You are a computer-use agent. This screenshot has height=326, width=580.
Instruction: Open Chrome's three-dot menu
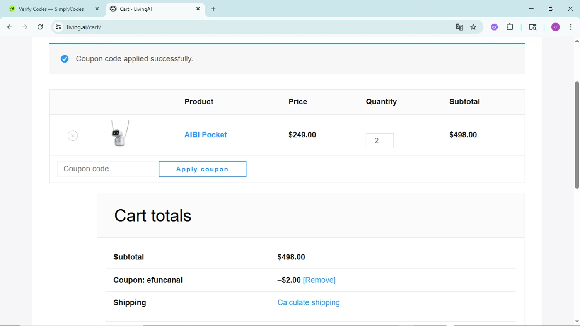tap(571, 27)
